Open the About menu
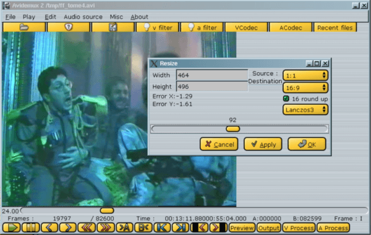This screenshot has height=235, width=371. (139, 17)
